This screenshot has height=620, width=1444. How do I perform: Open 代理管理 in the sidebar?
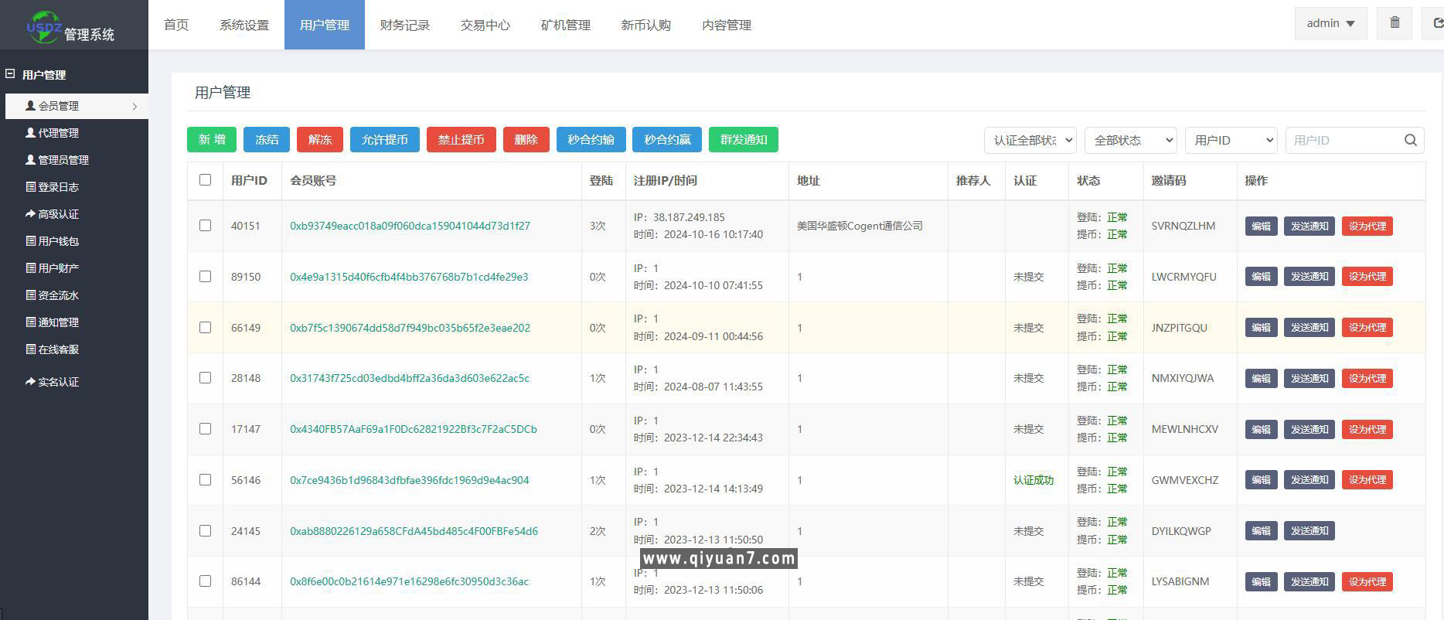tap(58, 133)
